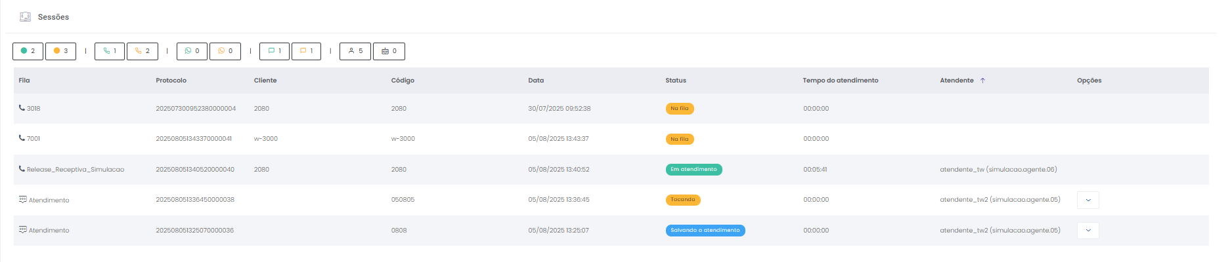Click the bot sessions counter showing 0
This screenshot has width=1230, height=262.
click(x=389, y=51)
